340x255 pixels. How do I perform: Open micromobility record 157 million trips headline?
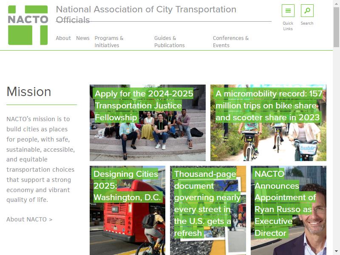[269, 105]
